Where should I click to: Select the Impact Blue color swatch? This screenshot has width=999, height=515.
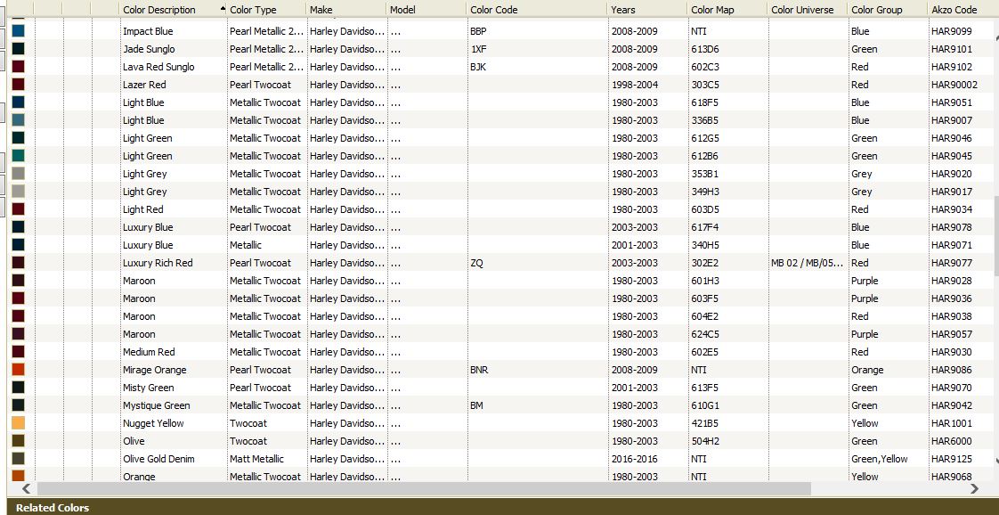18,31
